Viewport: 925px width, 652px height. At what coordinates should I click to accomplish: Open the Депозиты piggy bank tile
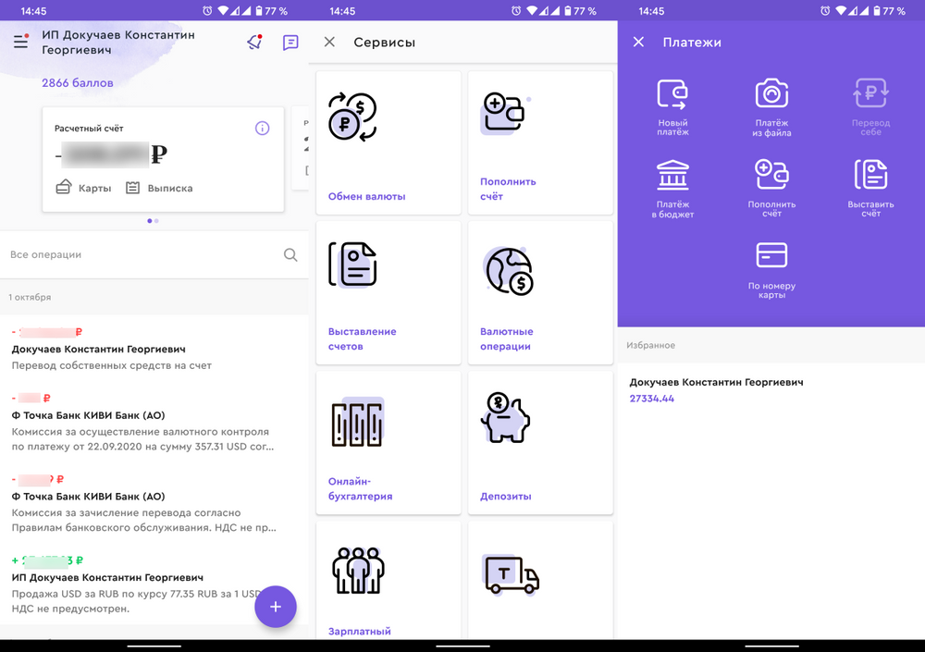[x=540, y=443]
